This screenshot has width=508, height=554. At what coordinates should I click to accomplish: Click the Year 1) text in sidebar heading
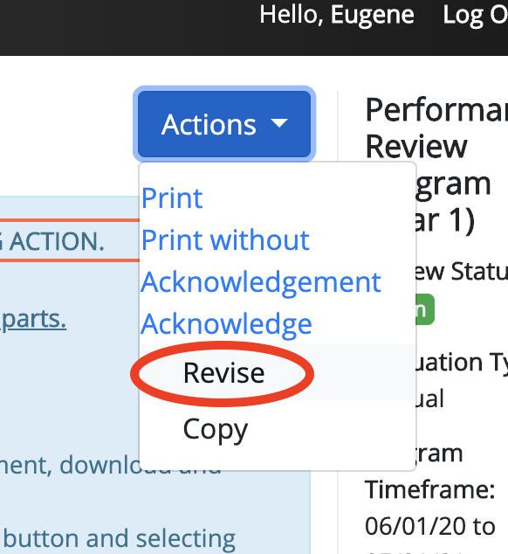(x=445, y=221)
